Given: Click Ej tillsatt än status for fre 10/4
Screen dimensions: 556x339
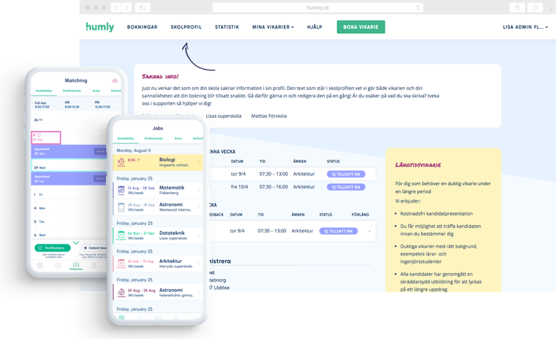Looking at the screenshot, I should tap(346, 187).
